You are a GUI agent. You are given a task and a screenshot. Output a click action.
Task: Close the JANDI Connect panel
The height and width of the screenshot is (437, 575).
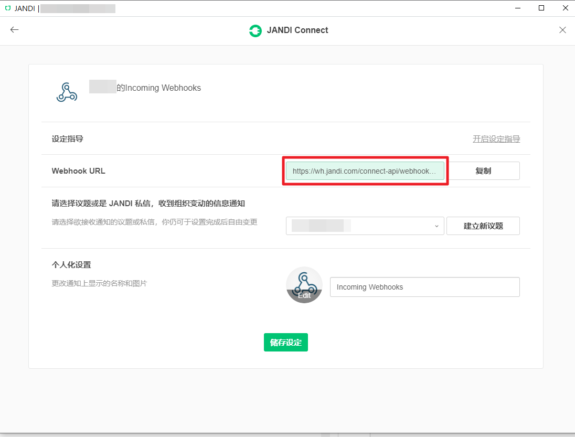[562, 30]
